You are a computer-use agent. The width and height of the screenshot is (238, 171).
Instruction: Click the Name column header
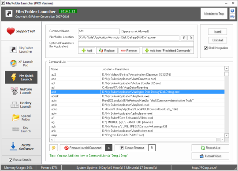coord(75,69)
